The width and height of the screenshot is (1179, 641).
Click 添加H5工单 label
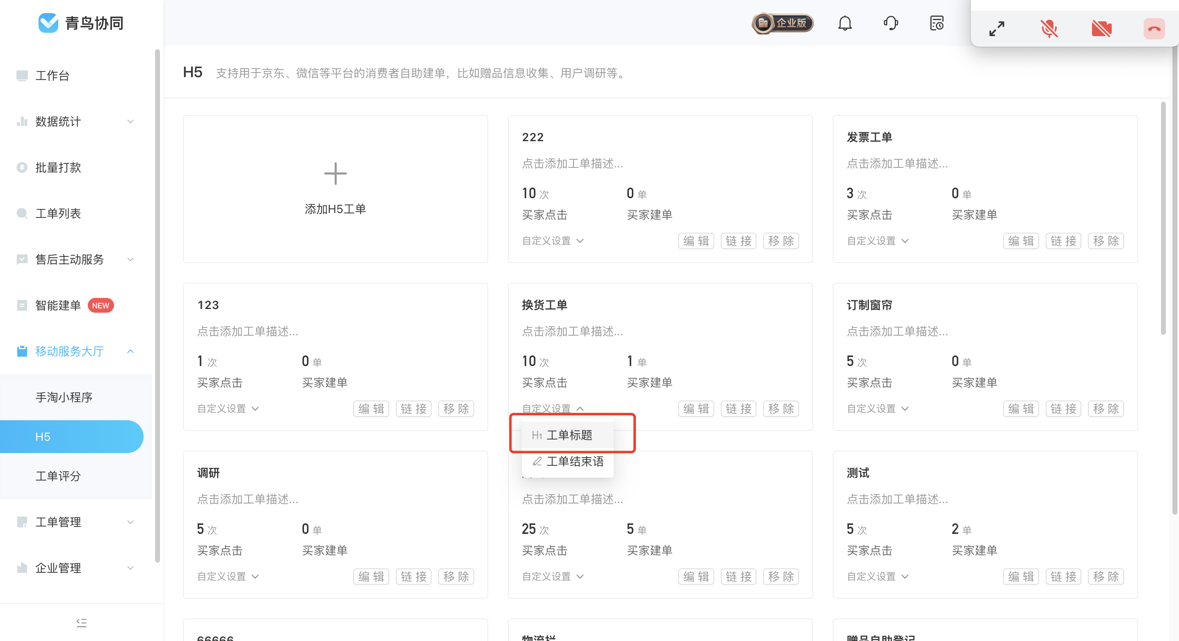coord(335,209)
